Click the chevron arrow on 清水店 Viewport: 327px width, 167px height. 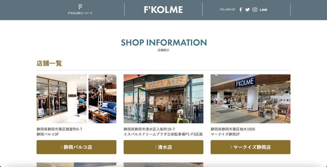click(x=156, y=147)
